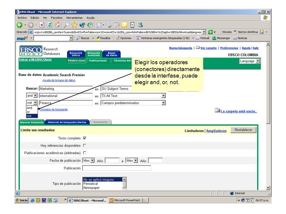Open the second Mes dropdown for end date
286x214 pixels.
[x=136, y=160]
